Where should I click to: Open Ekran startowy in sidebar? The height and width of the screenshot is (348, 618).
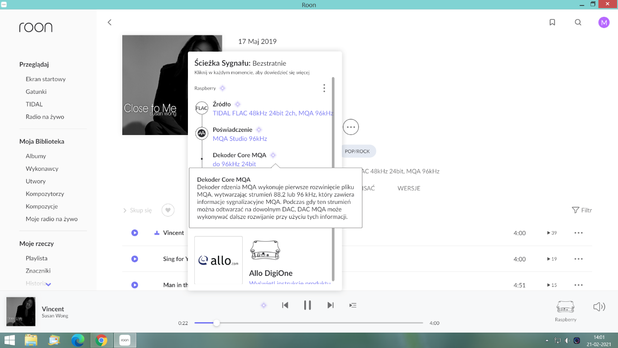coord(46,79)
